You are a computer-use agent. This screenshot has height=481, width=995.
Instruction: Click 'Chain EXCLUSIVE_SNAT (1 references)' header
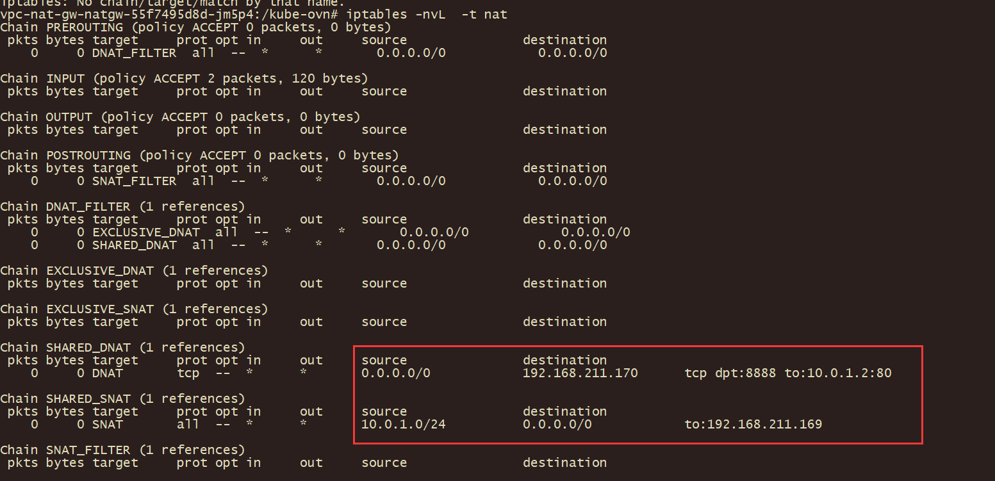pyautogui.click(x=134, y=309)
